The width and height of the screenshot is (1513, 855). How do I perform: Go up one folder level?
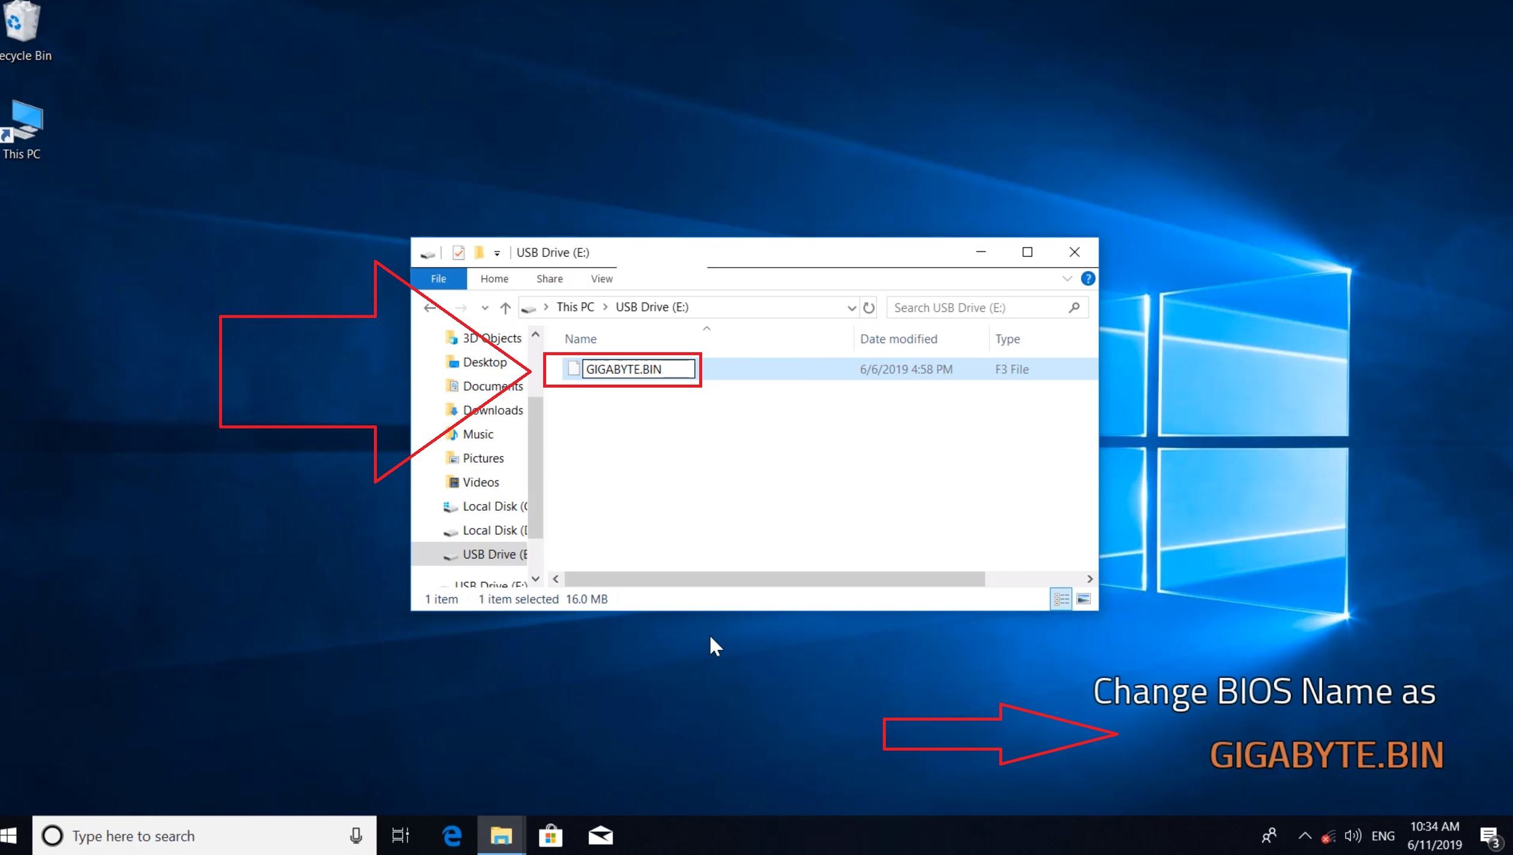(x=505, y=308)
